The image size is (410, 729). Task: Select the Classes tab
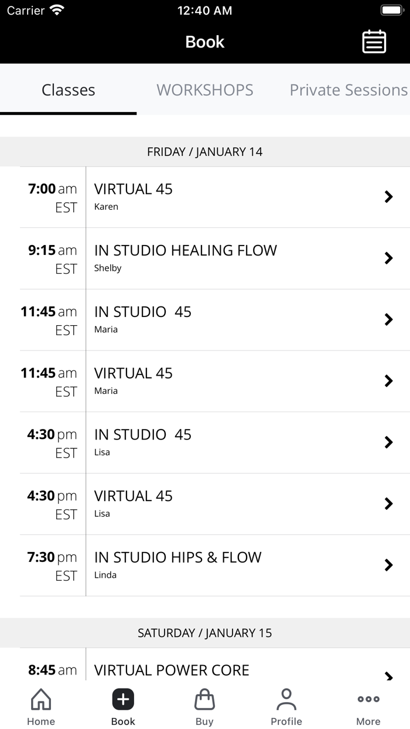[x=69, y=90]
